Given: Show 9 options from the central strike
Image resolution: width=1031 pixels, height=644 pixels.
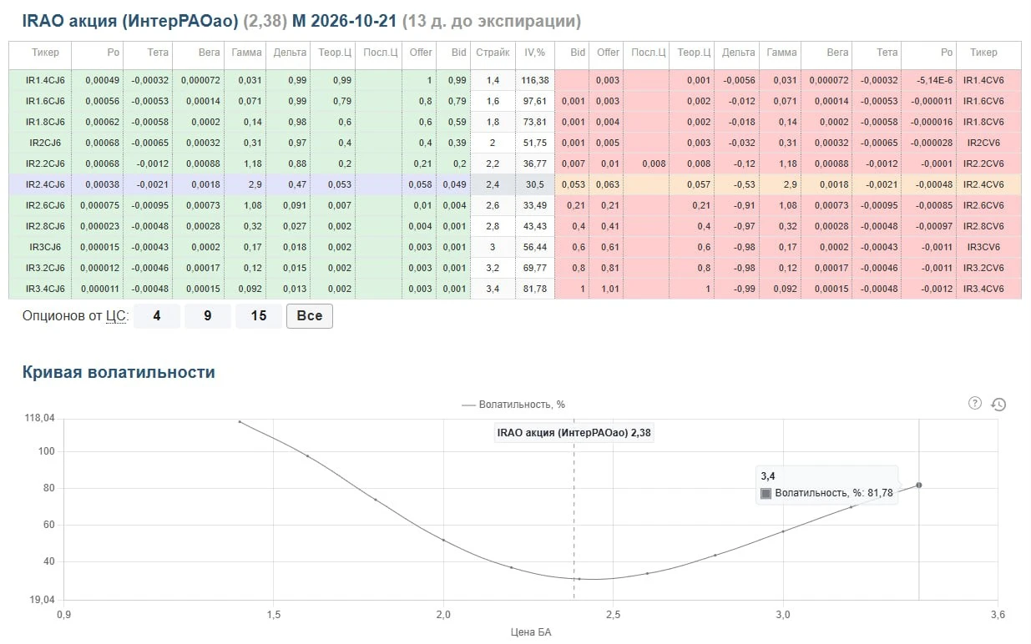Looking at the screenshot, I should pyautogui.click(x=207, y=316).
